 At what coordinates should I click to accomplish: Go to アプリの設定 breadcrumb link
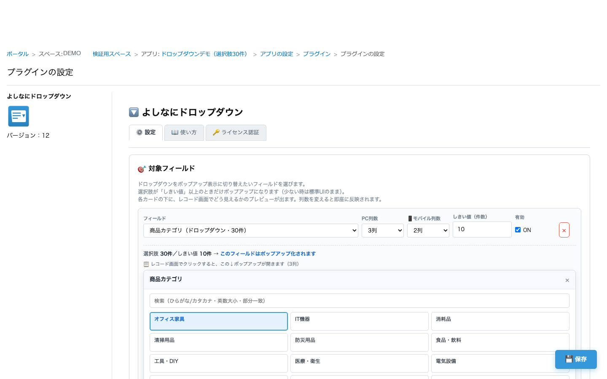277,54
